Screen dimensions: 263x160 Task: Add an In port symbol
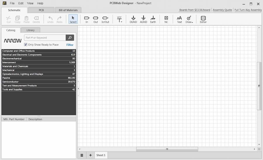click(87, 19)
